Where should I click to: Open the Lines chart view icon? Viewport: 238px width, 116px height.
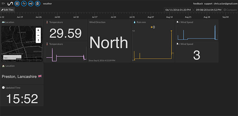31,4
